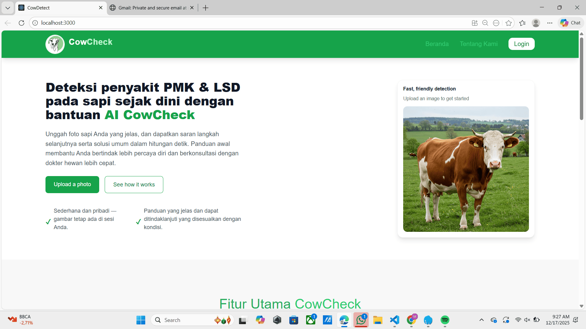Open the browser profile avatar

[x=536, y=23]
